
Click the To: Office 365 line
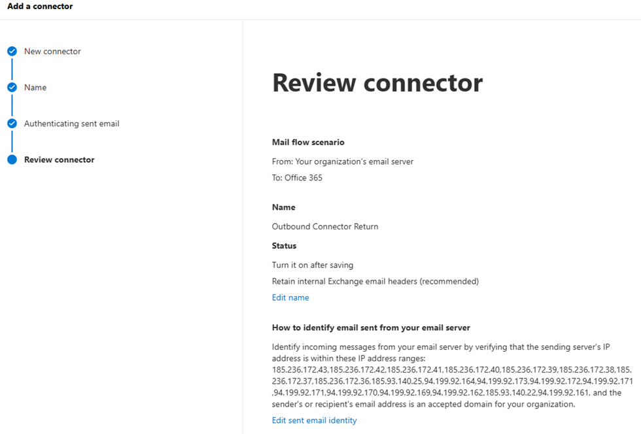[x=297, y=178]
